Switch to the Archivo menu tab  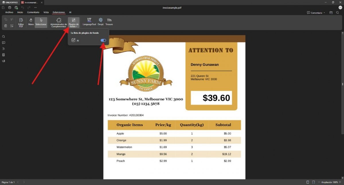[9, 12]
